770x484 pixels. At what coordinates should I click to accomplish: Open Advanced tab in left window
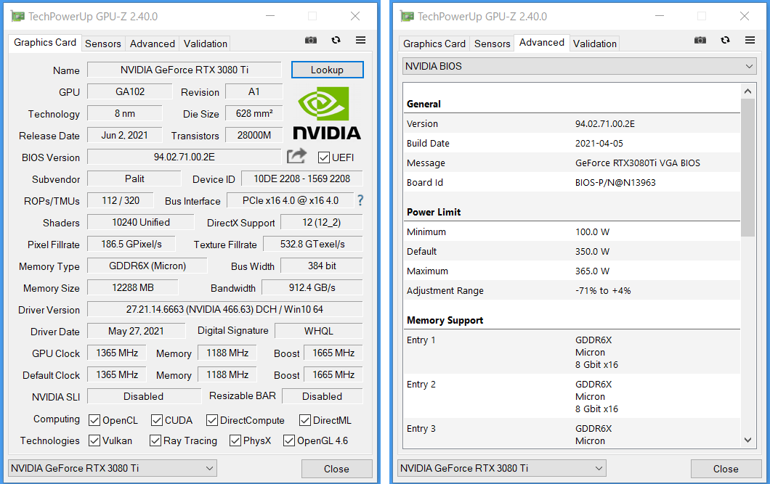[153, 44]
